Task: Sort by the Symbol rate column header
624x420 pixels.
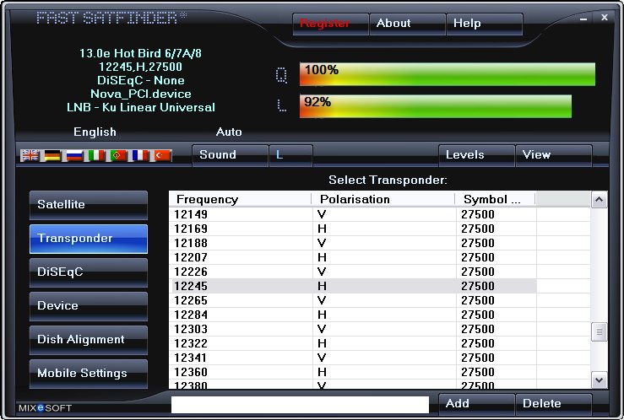Action: pos(495,199)
